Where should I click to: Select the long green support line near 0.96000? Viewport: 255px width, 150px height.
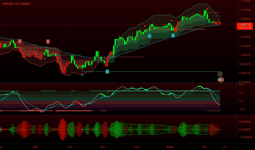pyautogui.click(x=151, y=71)
